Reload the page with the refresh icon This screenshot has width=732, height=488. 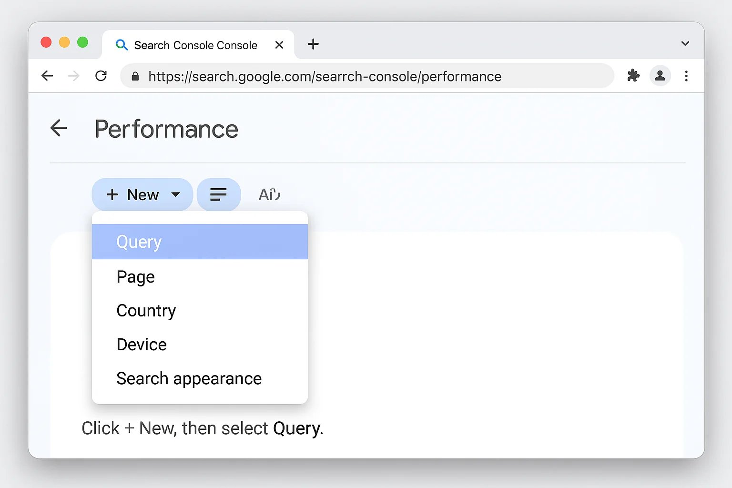[101, 76]
